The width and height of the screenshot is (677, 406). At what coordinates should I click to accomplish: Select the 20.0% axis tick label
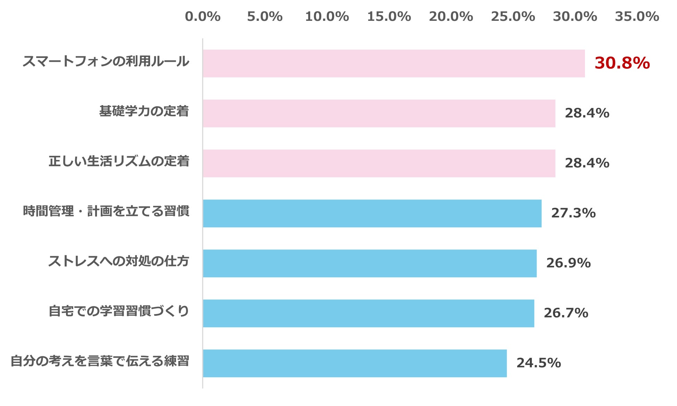tap(451, 17)
